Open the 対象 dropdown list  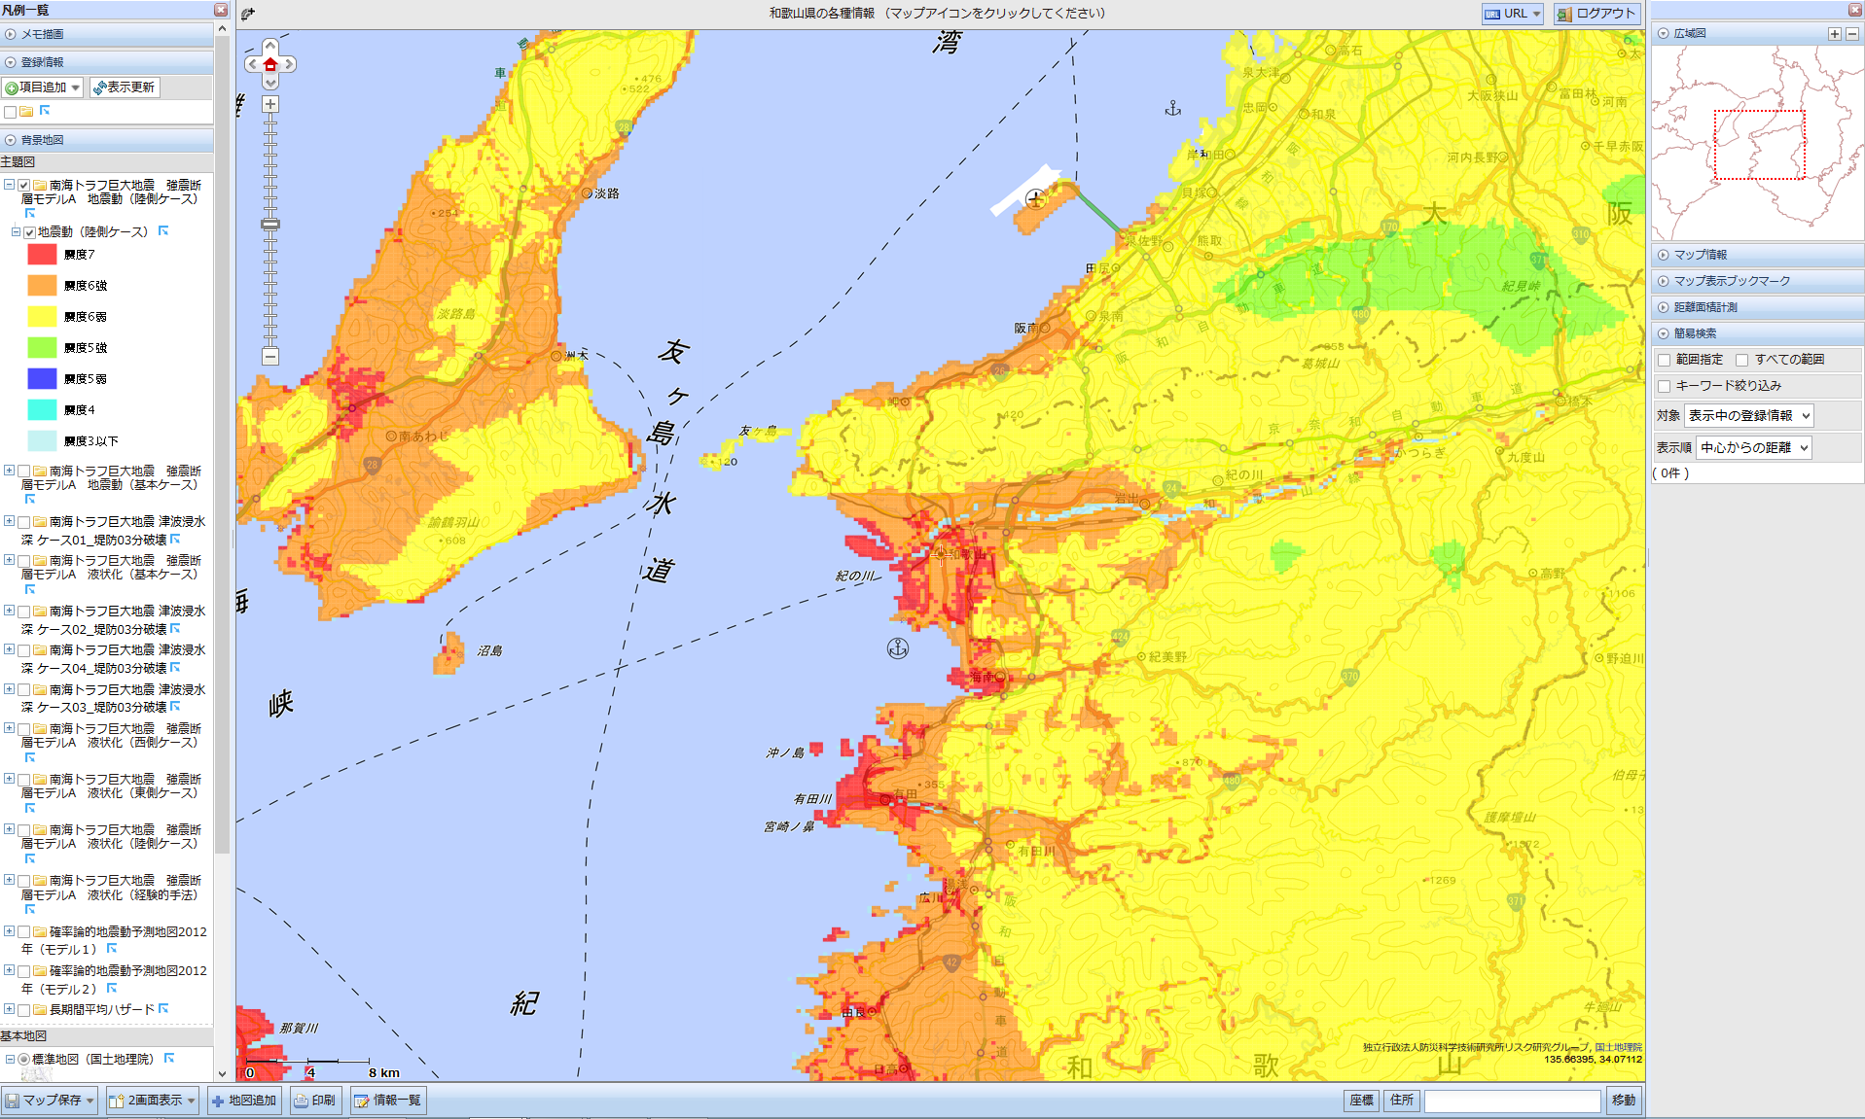click(1748, 416)
